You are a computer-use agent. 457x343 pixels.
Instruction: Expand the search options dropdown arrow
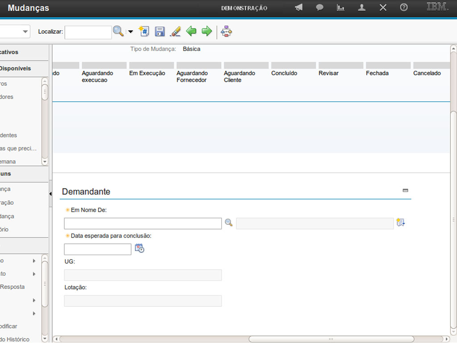[130, 32]
